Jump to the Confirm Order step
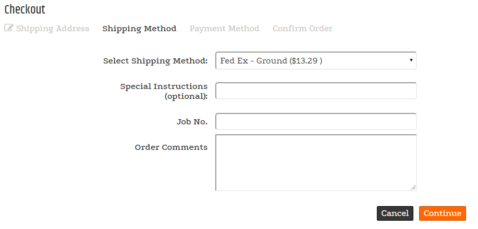This screenshot has width=478, height=229. (x=302, y=29)
